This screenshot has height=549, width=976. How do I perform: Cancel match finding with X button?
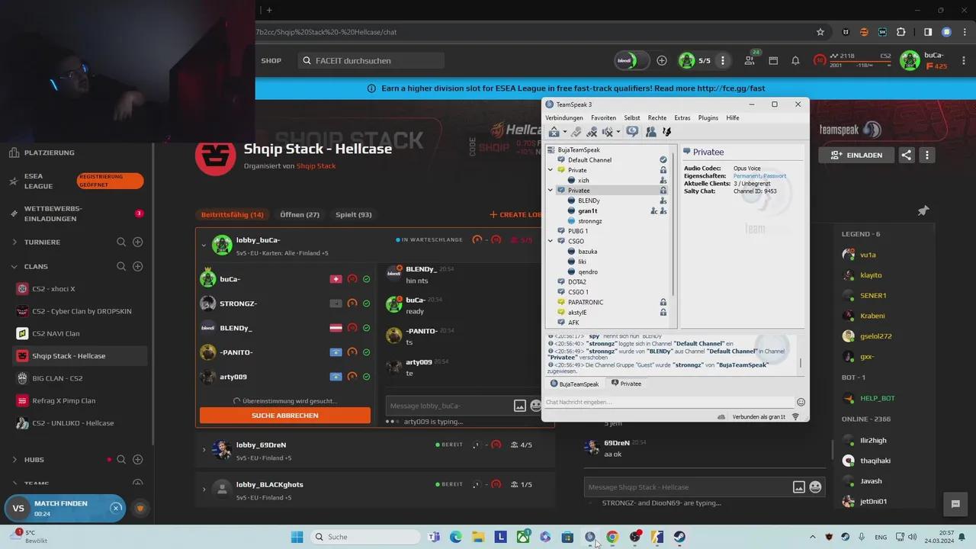(x=116, y=508)
